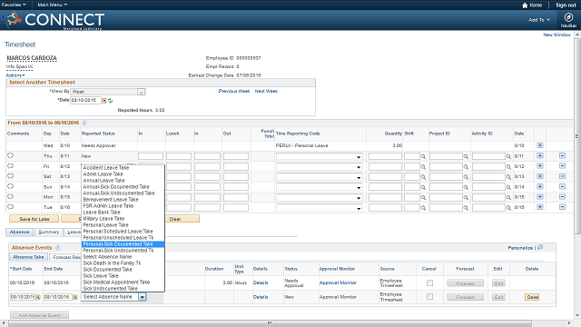Open the Favorites menu
581x327 pixels.
click(14, 5)
